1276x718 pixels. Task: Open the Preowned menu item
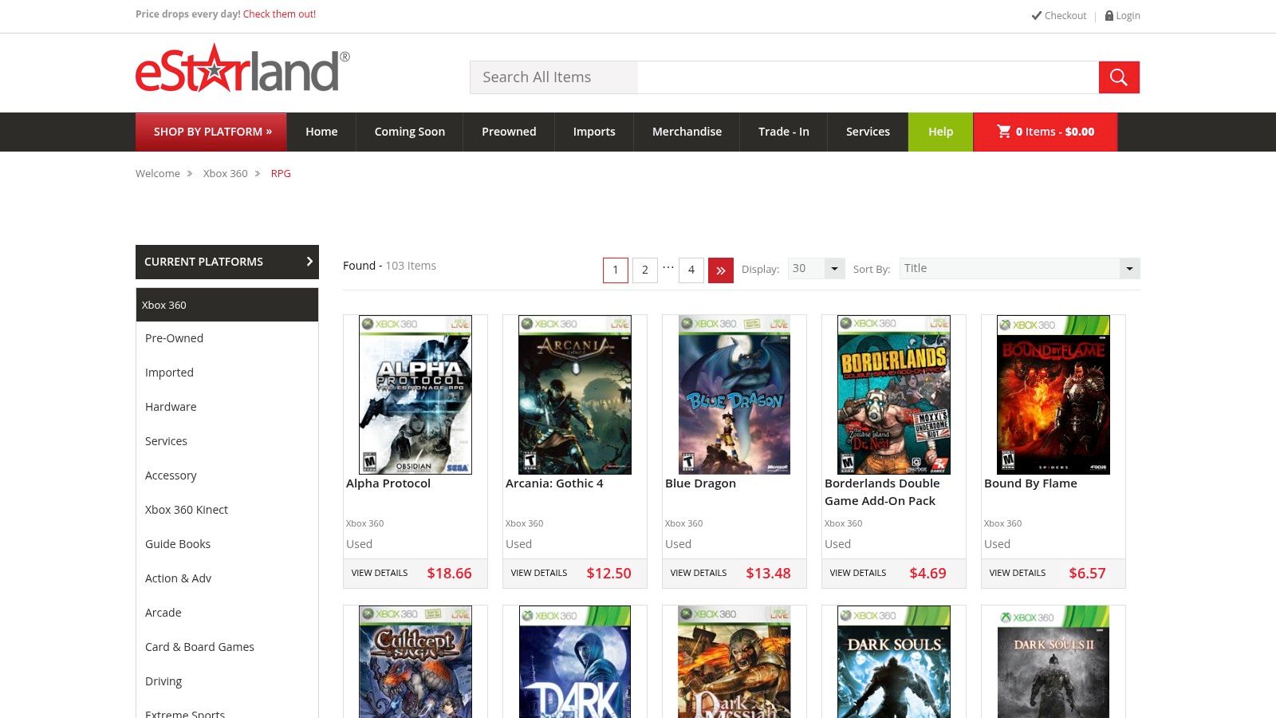point(509,132)
